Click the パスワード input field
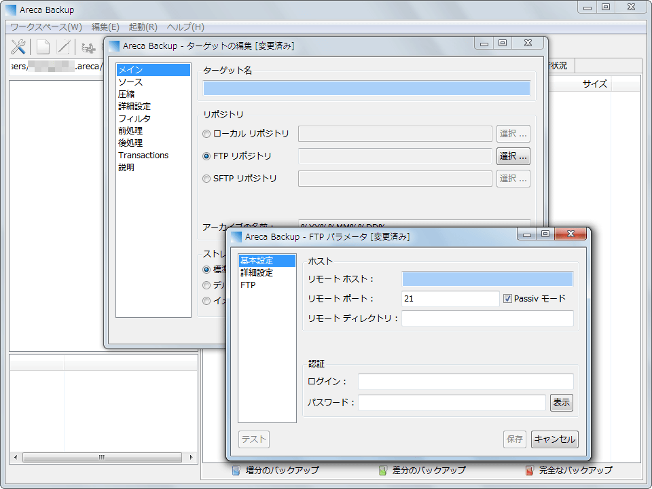The width and height of the screenshot is (652, 489). pyautogui.click(x=452, y=403)
